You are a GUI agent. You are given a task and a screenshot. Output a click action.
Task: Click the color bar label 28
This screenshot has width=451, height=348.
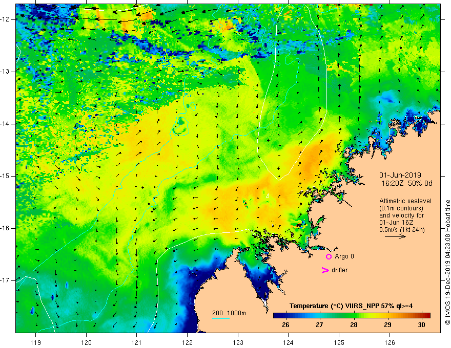tap(354, 325)
